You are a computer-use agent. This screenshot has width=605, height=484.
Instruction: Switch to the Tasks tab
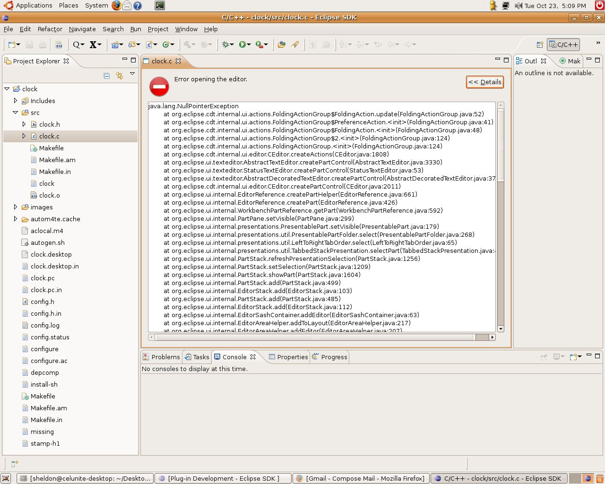(197, 357)
